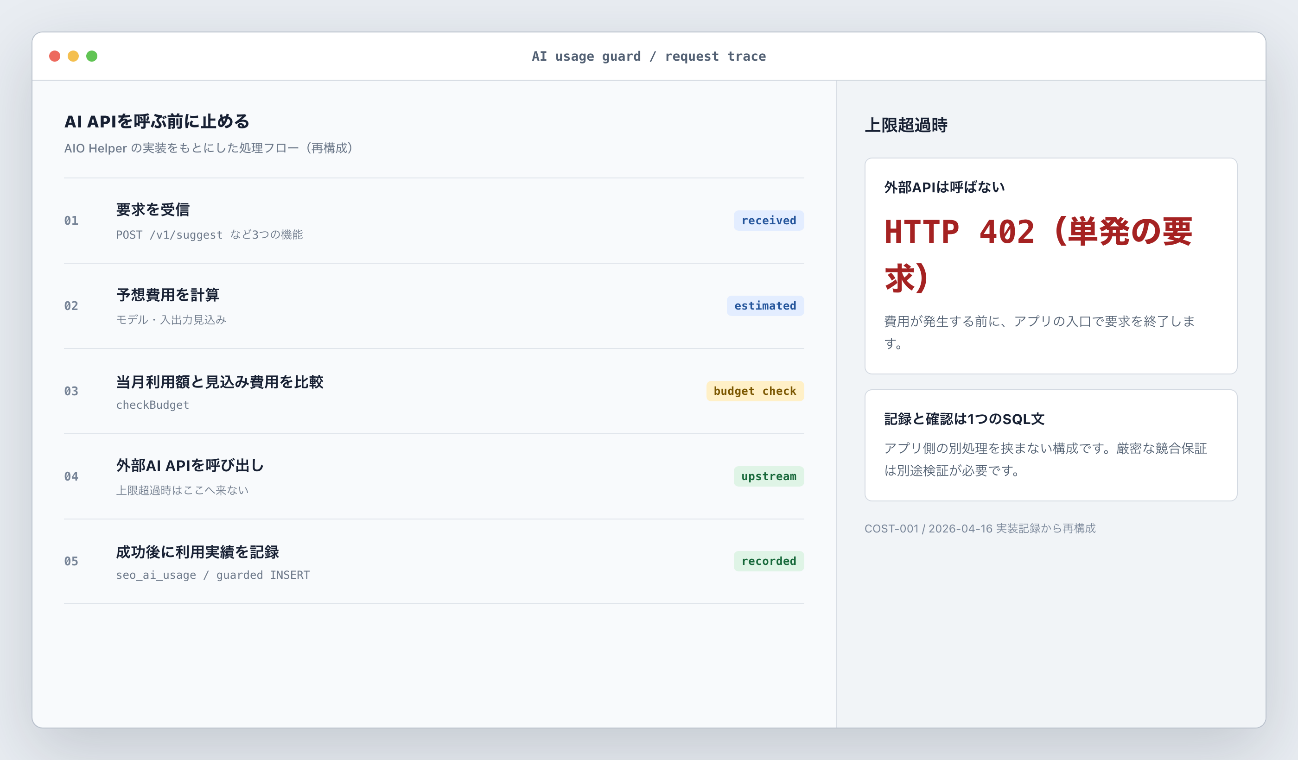This screenshot has height=760, width=1298.
Task: Click the 'received' status badge
Action: (x=769, y=221)
